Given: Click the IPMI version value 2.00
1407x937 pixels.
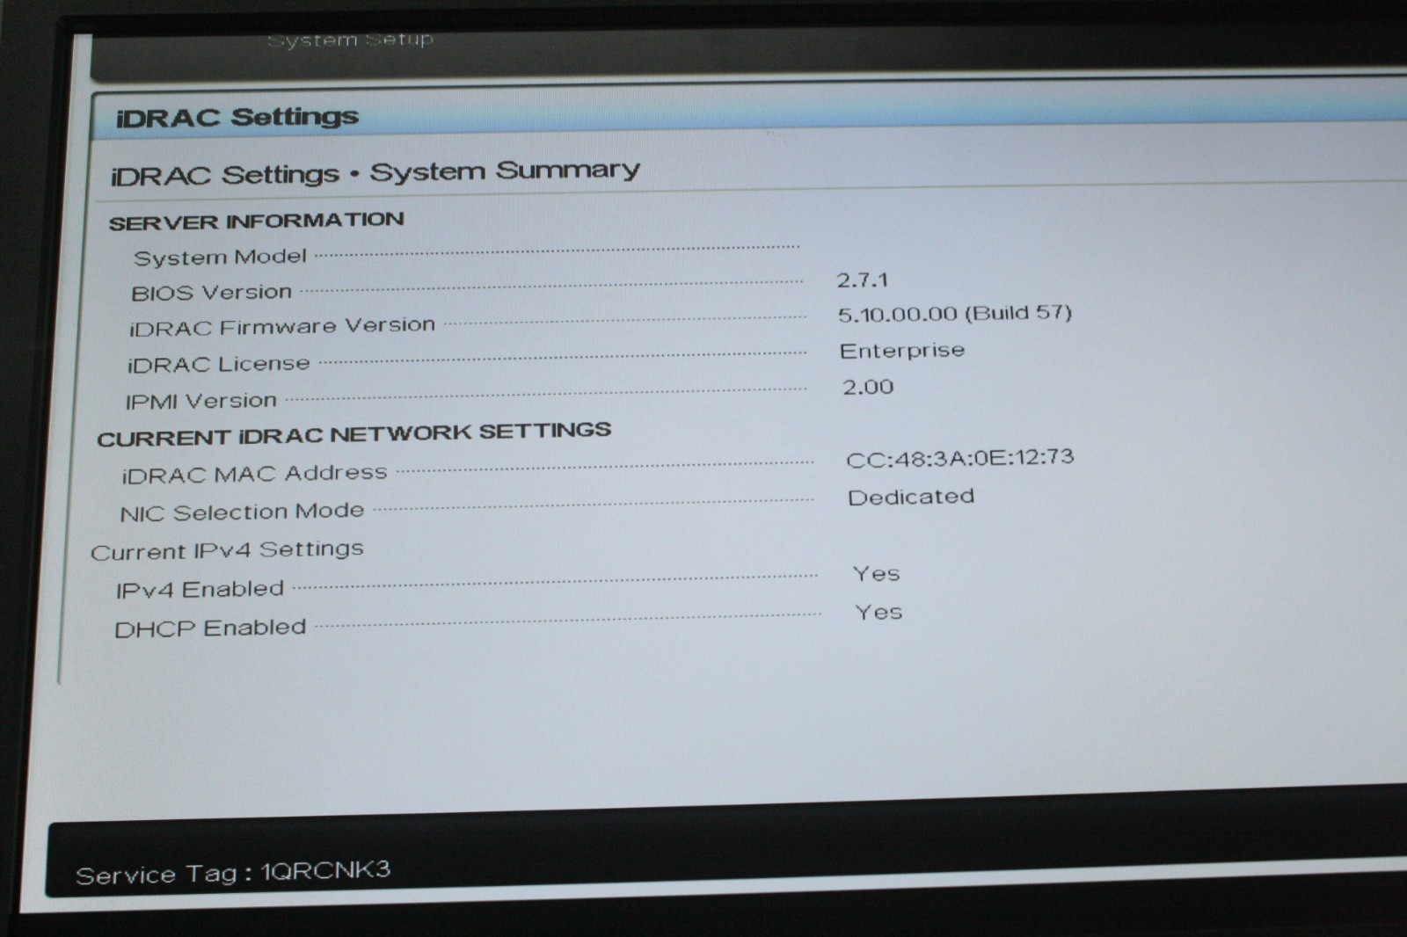Looking at the screenshot, I should (x=867, y=387).
